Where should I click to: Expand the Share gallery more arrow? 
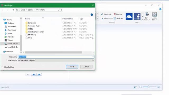coord(142,19)
